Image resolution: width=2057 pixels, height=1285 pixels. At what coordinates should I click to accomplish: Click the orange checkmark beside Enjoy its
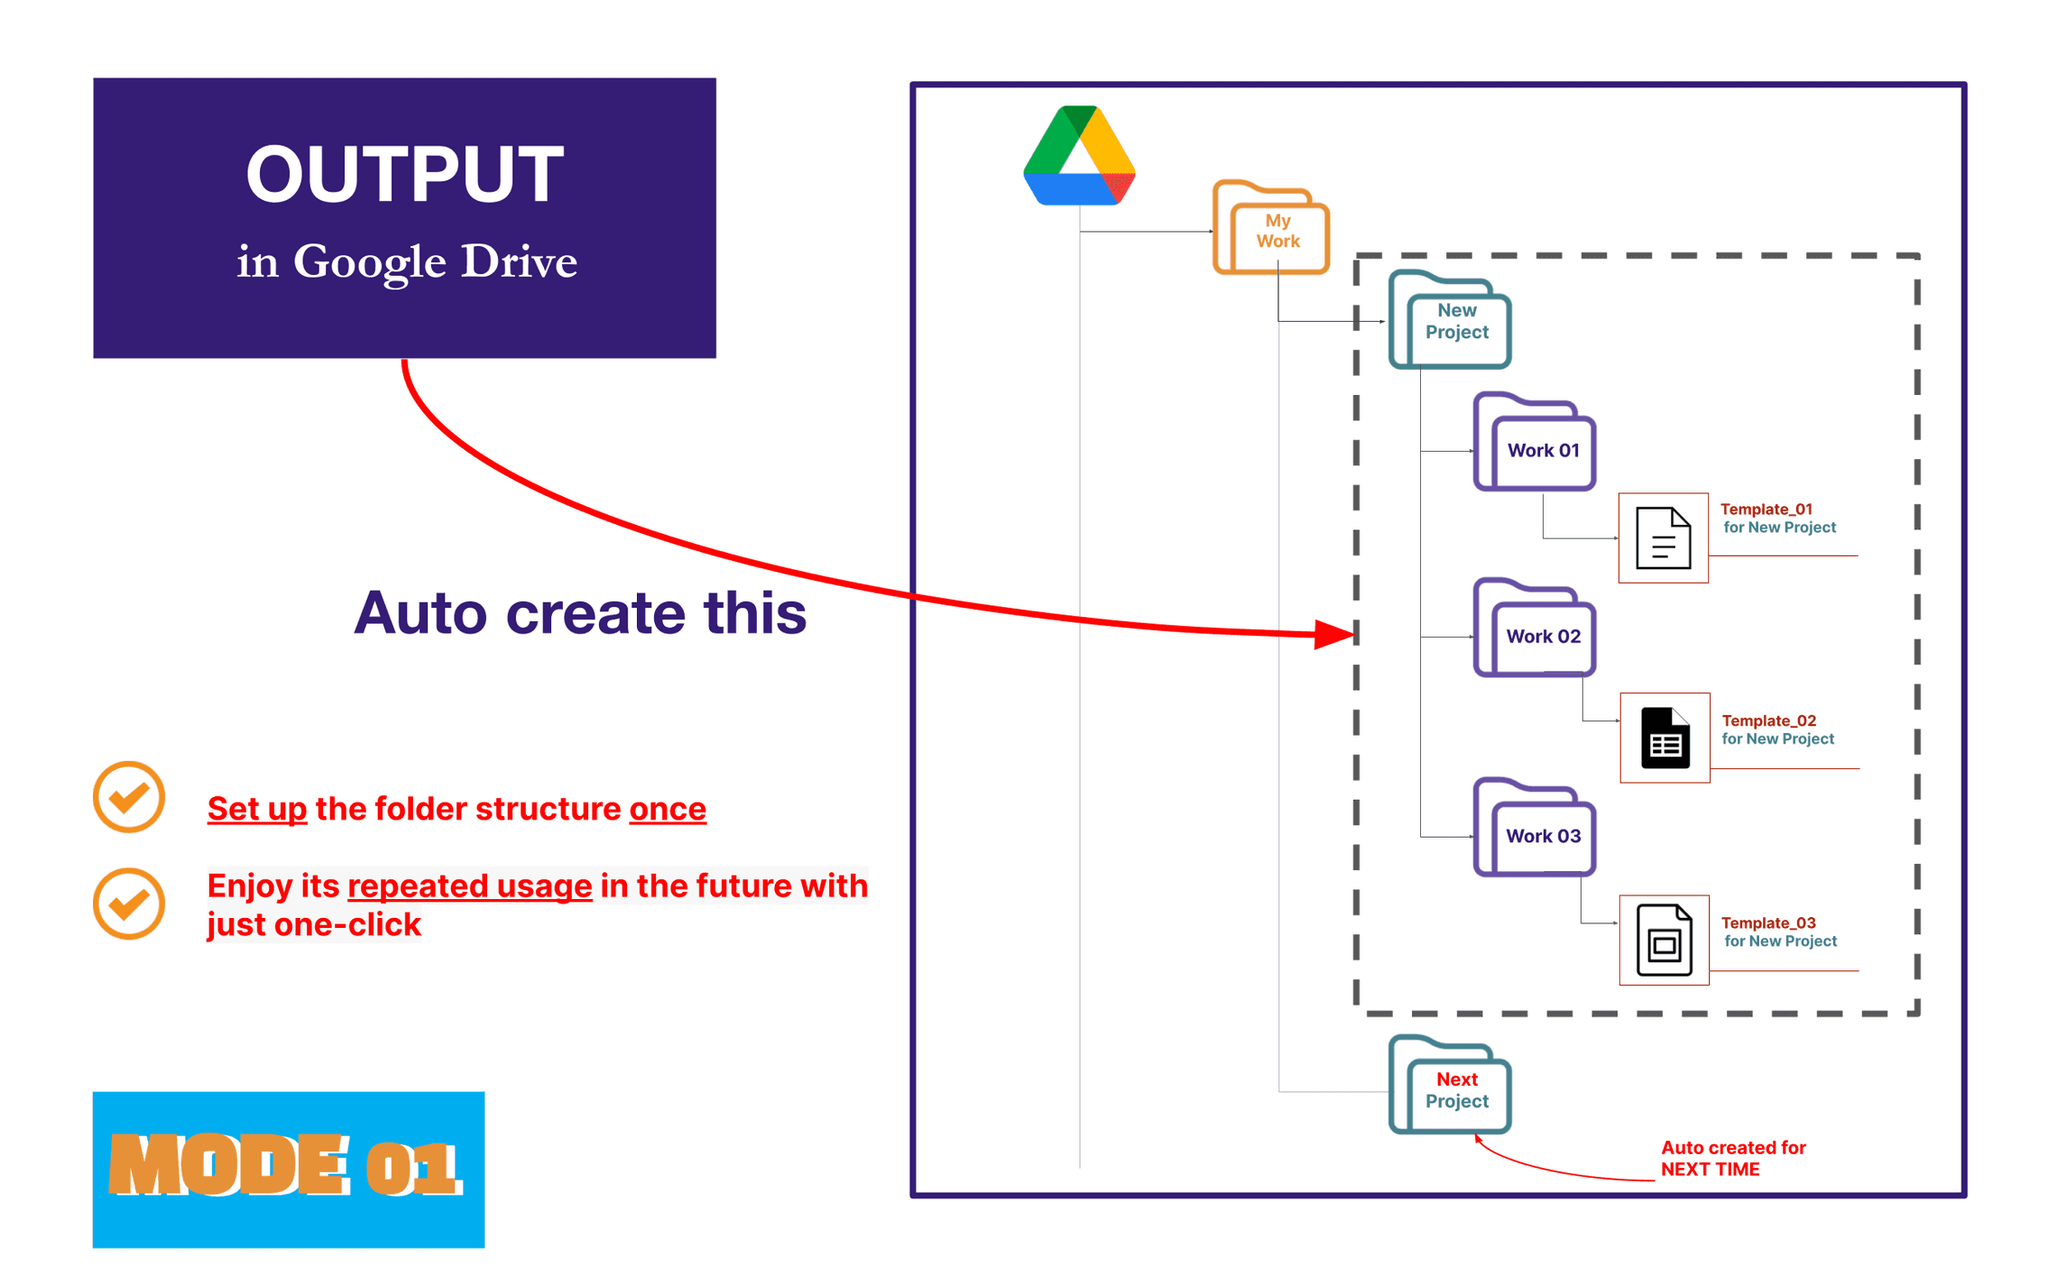click(129, 904)
